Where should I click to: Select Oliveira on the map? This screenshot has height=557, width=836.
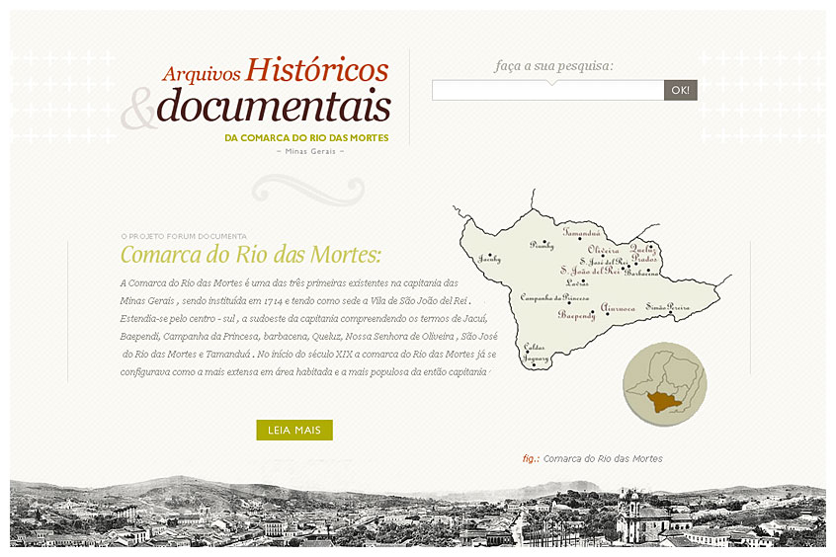(604, 250)
